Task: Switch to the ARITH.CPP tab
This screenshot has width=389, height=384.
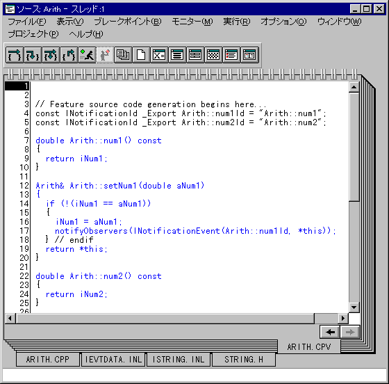Action: [x=48, y=360]
